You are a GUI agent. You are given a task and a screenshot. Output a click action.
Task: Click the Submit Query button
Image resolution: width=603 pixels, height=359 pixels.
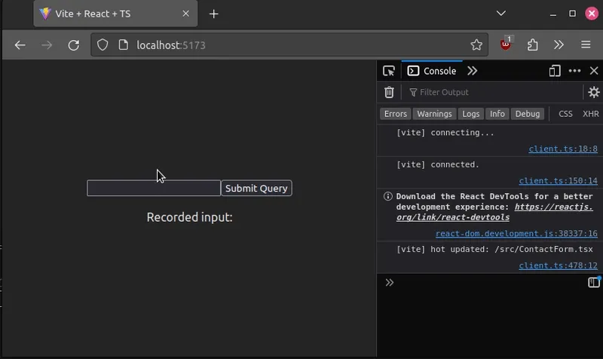click(256, 188)
